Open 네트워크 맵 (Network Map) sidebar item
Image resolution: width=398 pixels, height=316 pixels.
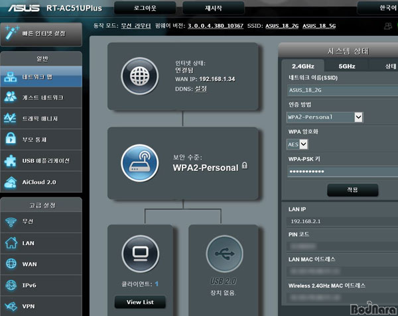(x=41, y=77)
